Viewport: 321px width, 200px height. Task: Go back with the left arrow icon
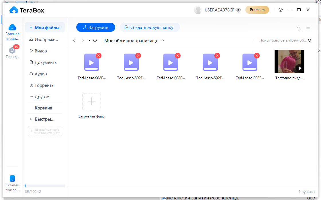[x=74, y=41]
